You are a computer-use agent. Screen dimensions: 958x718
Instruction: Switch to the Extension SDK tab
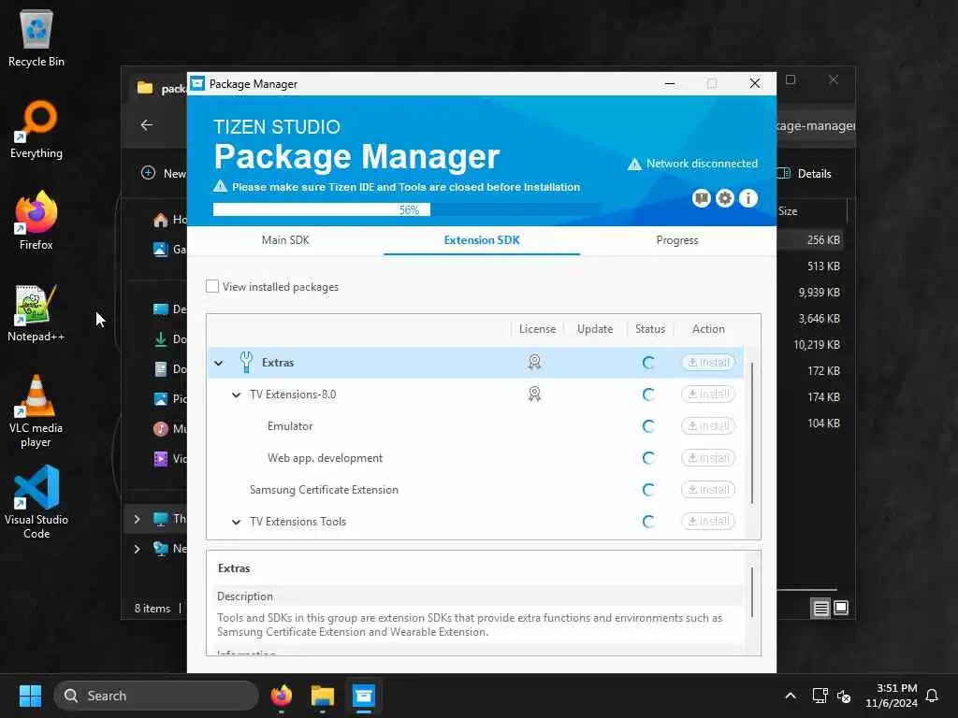click(x=482, y=240)
